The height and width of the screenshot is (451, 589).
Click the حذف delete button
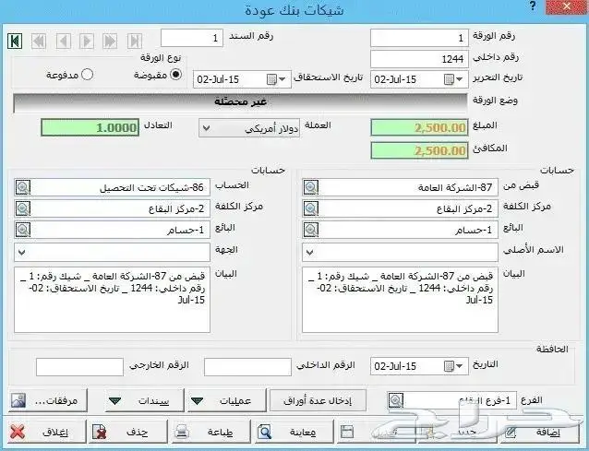(128, 433)
